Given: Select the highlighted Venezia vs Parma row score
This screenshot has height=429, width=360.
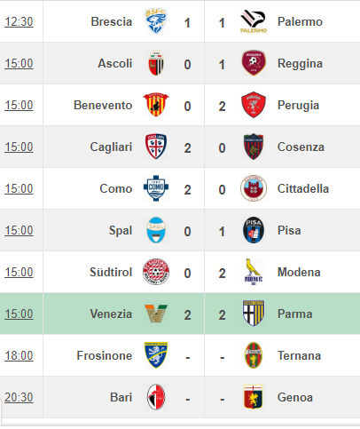Looking at the screenshot, I should pyautogui.click(x=205, y=314).
